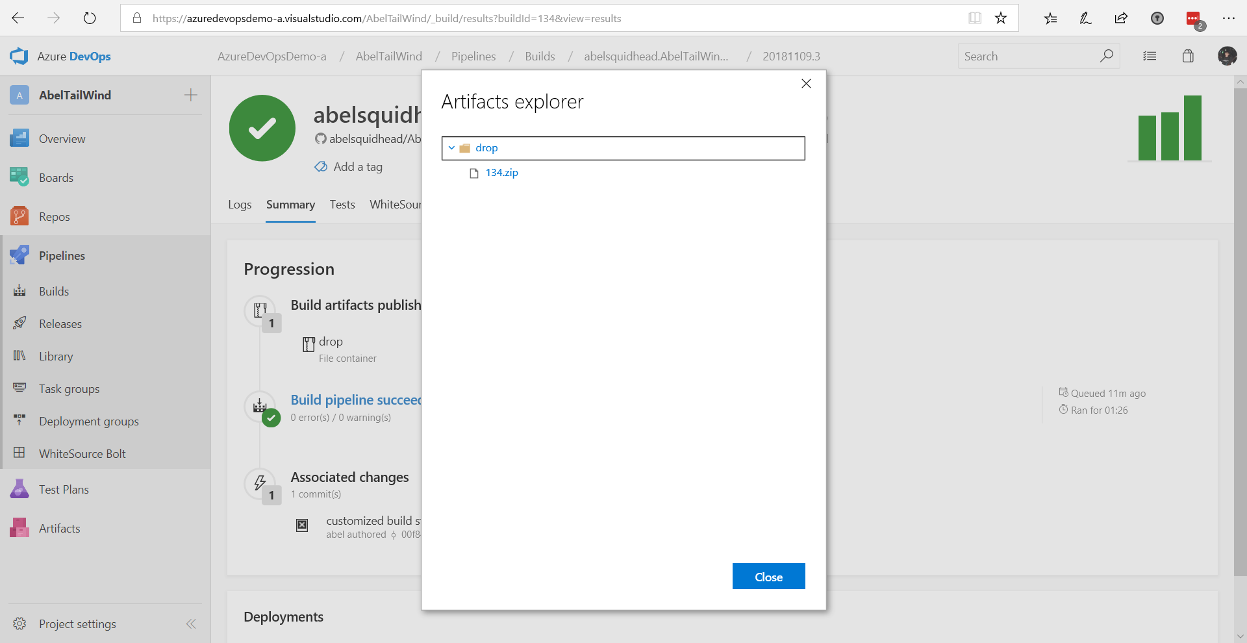This screenshot has width=1247, height=643.
Task: Switch to the Tests tab
Action: click(342, 205)
